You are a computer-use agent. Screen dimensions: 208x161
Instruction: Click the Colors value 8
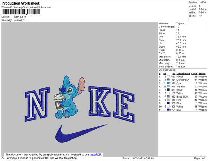[x=200, y=6]
